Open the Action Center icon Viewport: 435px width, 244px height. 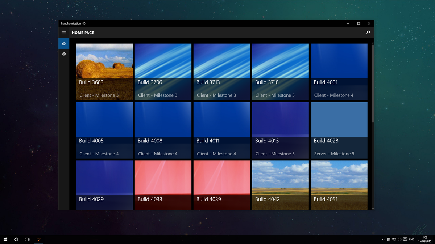[x=405, y=239]
